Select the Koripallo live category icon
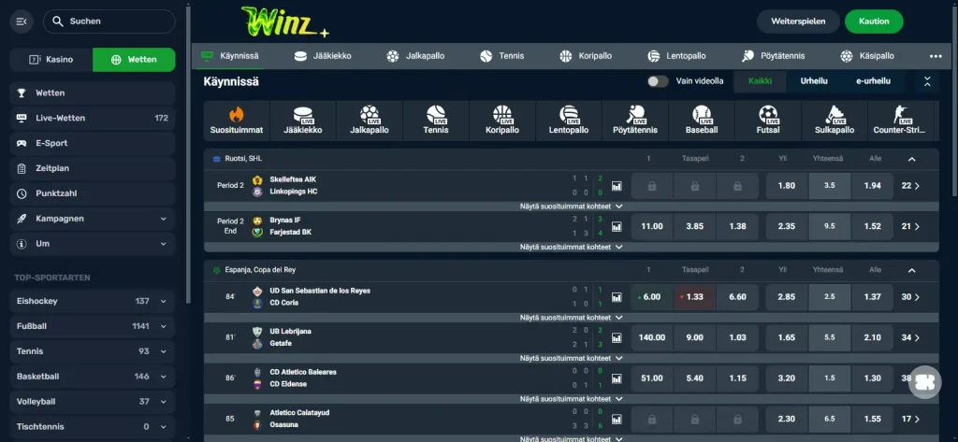The width and height of the screenshot is (958, 442). coord(502,121)
